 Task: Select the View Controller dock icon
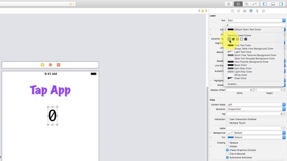coord(43,65)
